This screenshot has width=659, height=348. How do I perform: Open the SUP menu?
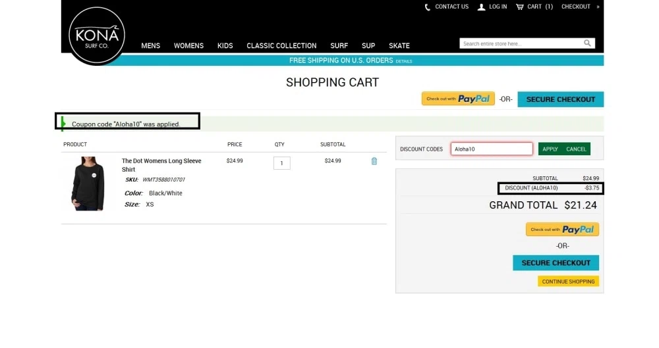[368, 46]
